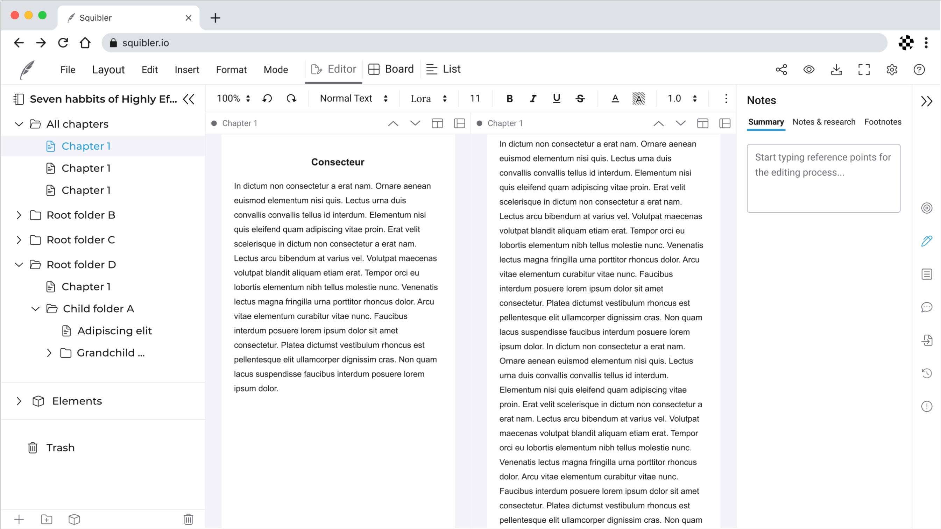Open the File menu
Screen dimensions: 941x529
click(68, 69)
